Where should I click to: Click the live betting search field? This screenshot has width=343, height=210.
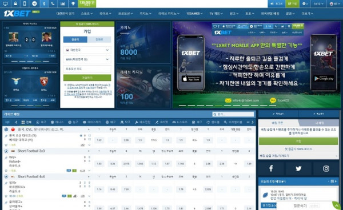(x=233, y=114)
